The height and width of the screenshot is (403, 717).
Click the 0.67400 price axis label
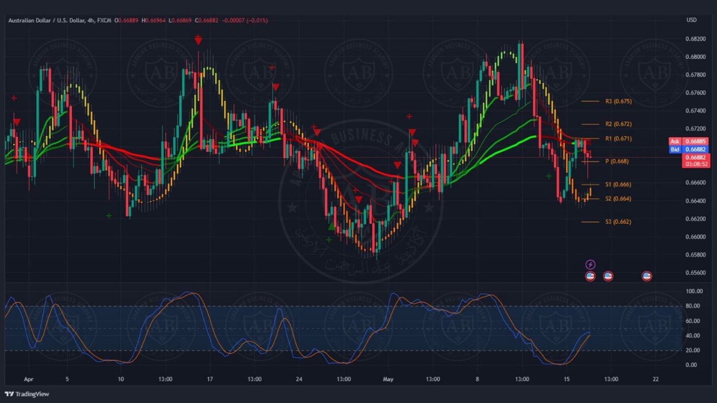tap(695, 111)
